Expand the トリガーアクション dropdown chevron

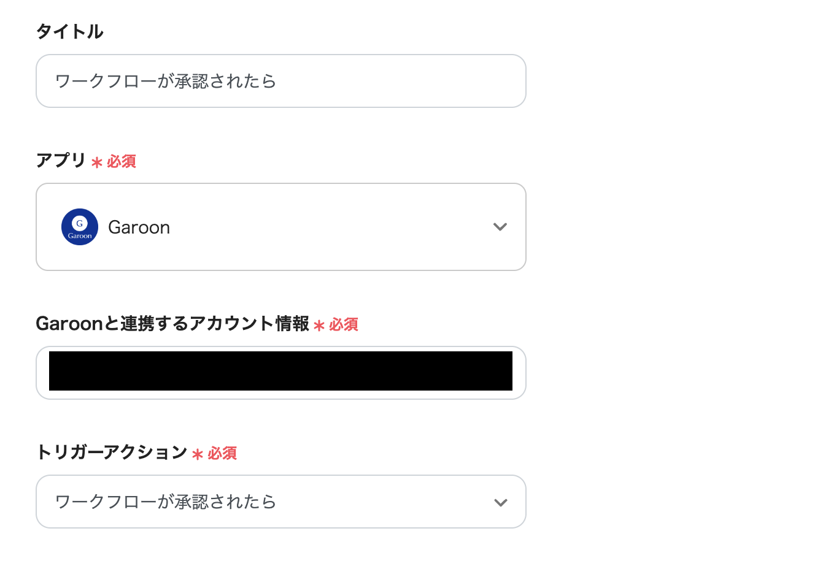[x=501, y=503]
